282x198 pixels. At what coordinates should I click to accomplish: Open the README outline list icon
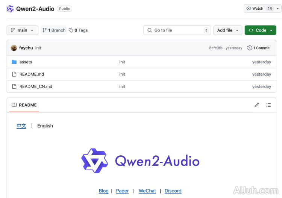(x=268, y=105)
